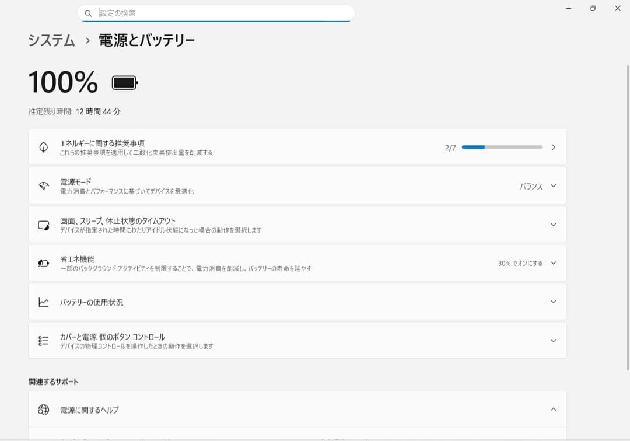Go back to システム via breadcrumb
The height and width of the screenshot is (441, 630).
click(51, 41)
